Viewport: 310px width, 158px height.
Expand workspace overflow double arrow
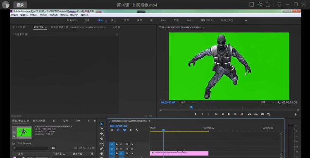[x=246, y=20]
